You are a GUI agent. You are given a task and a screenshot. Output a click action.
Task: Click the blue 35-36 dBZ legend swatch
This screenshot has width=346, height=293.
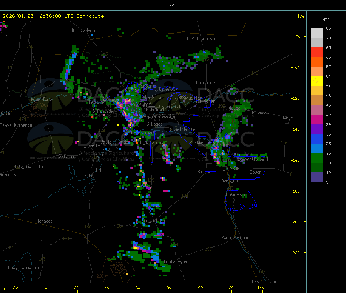click(x=317, y=139)
